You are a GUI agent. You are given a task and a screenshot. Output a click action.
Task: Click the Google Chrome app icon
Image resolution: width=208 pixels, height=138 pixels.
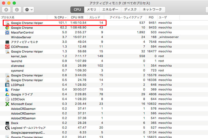[x=7, y=28]
